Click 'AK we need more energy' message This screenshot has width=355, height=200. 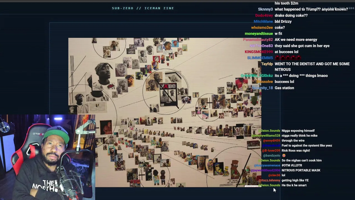(x=296, y=40)
